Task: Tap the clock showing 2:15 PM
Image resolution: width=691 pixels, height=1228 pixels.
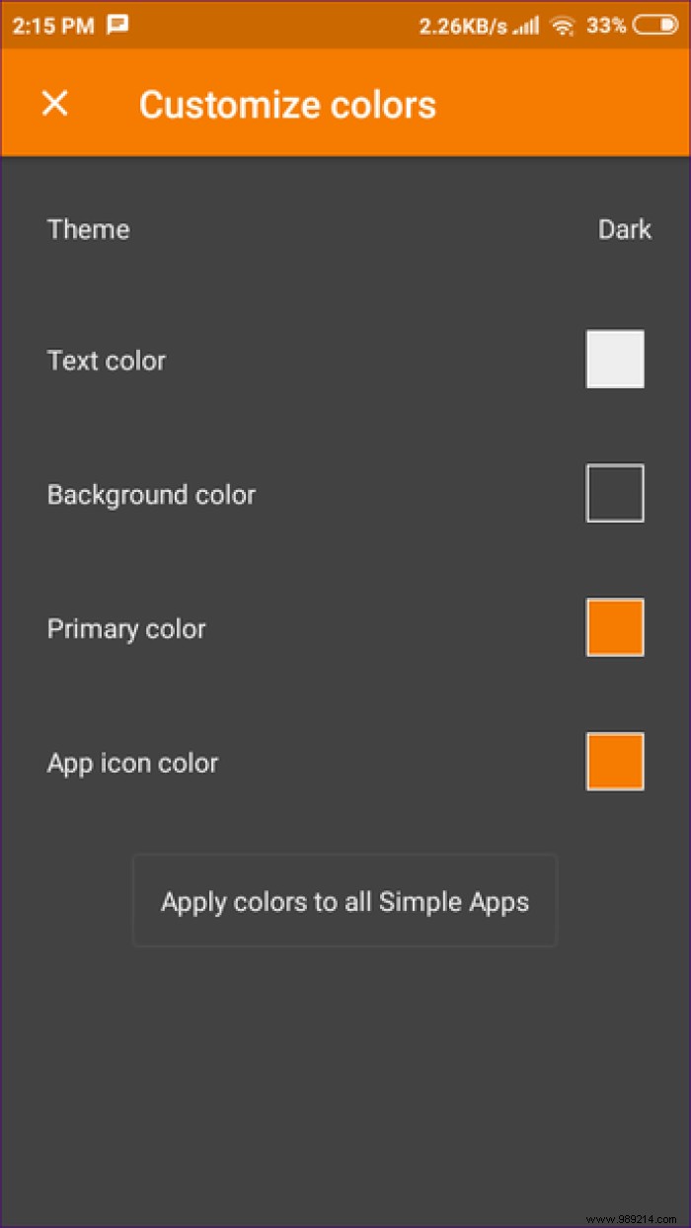Action: [x=52, y=26]
